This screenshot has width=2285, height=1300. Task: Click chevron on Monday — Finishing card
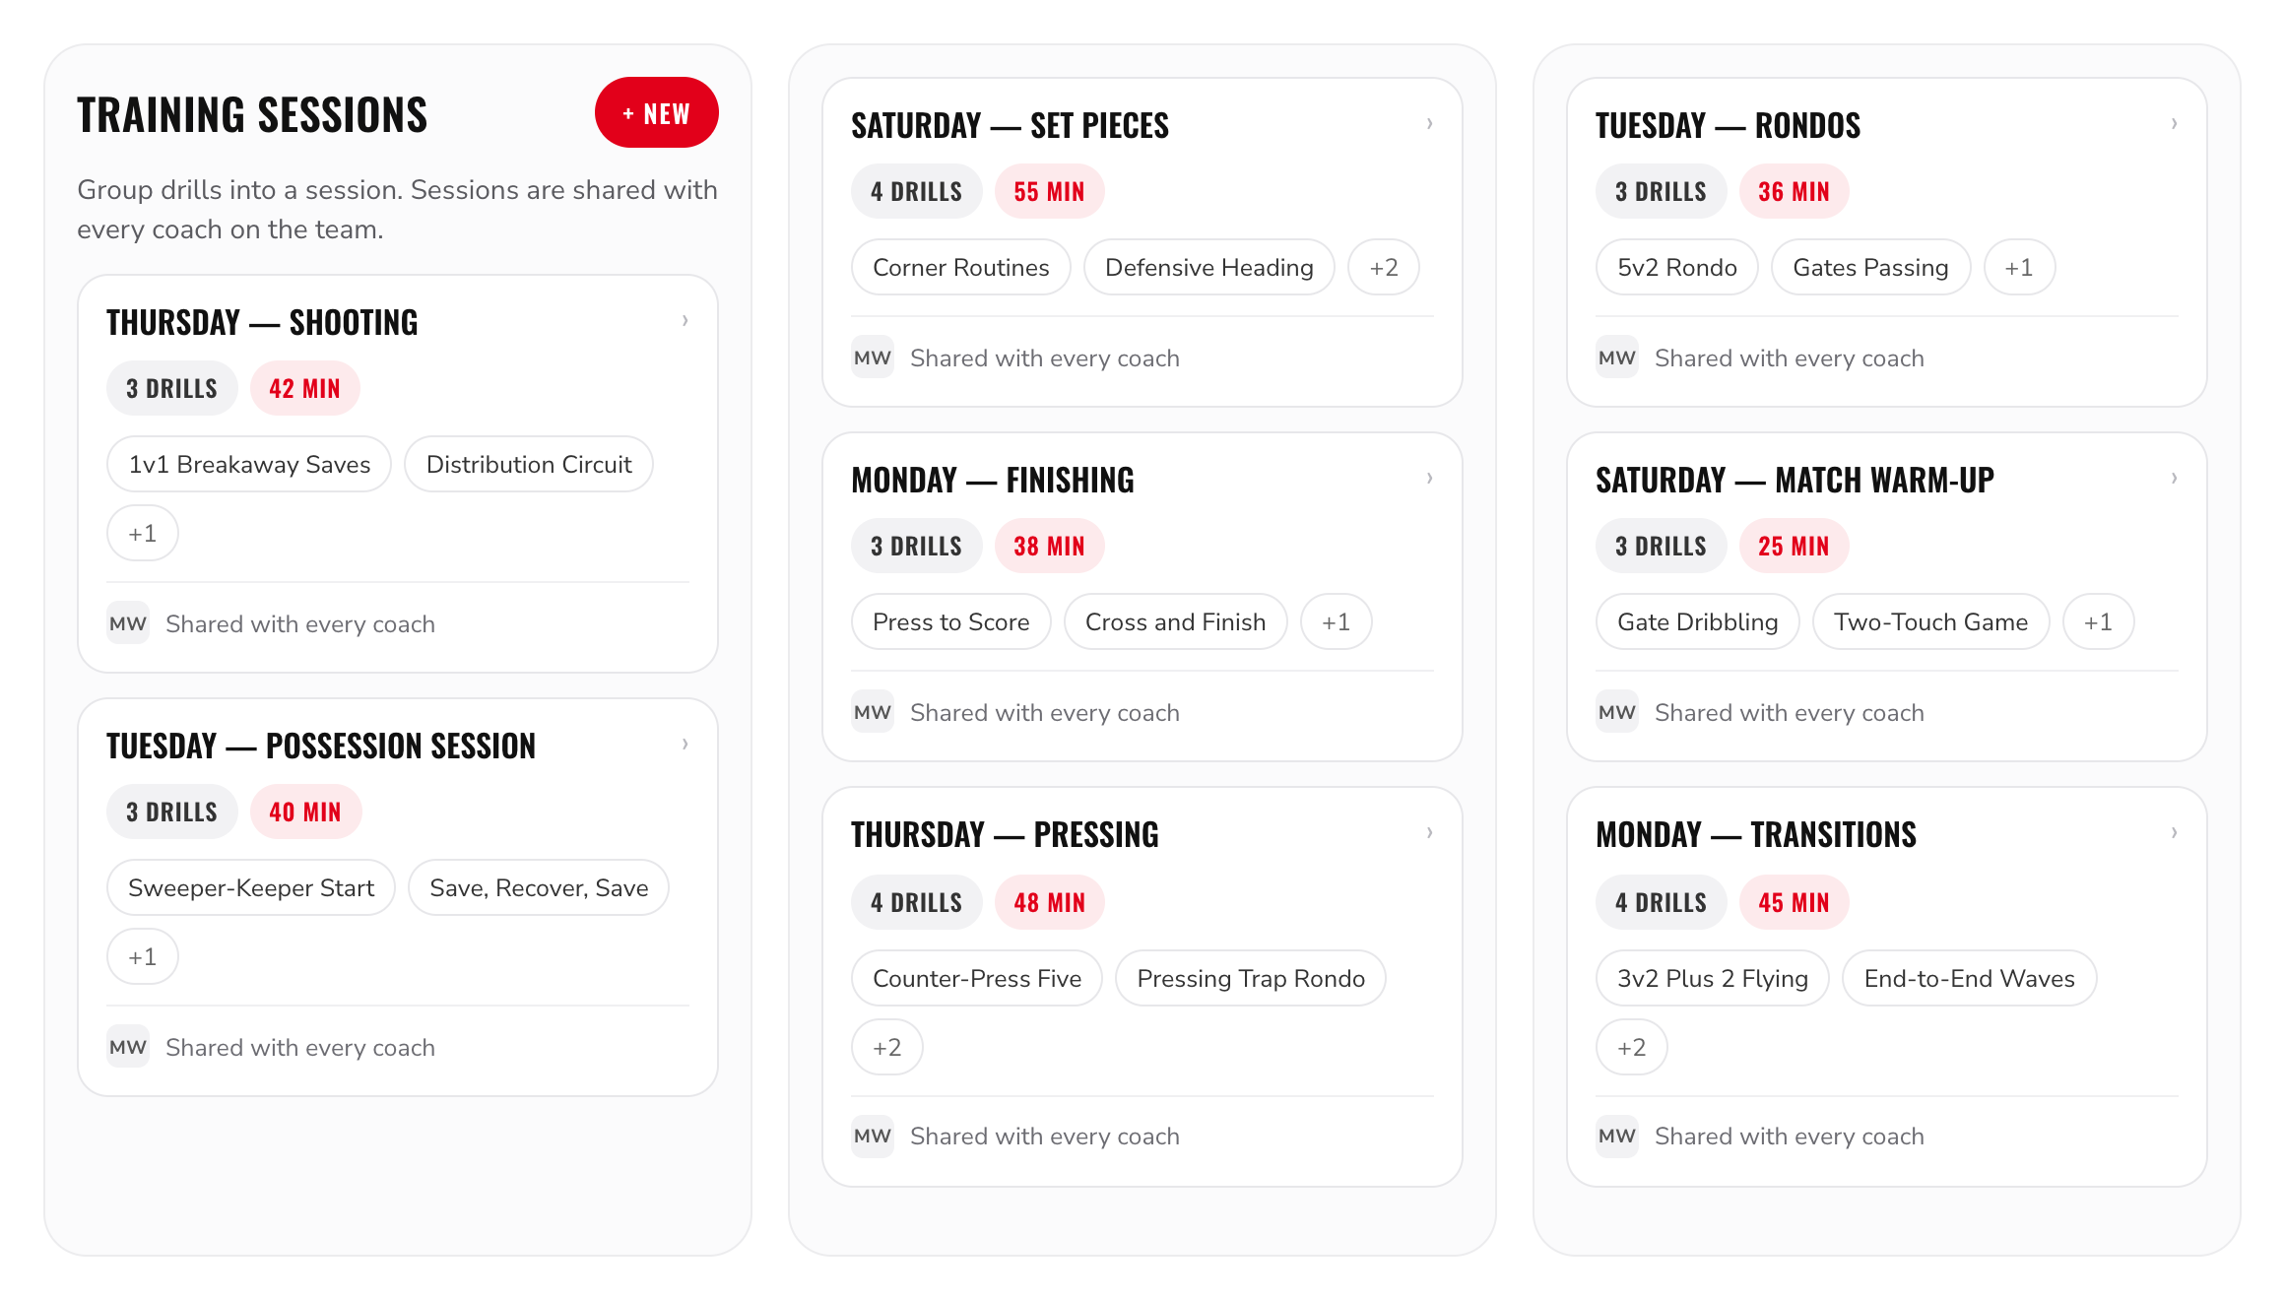pyautogui.click(x=1430, y=479)
